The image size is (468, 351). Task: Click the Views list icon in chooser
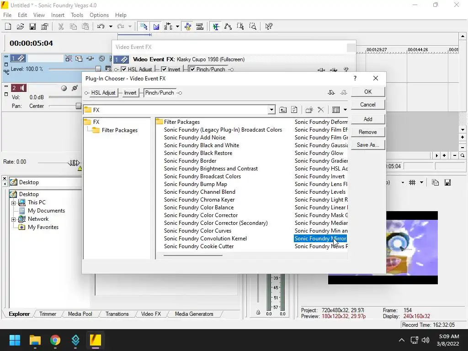point(336,110)
